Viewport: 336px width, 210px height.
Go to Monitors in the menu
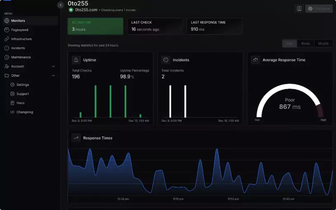(x=30, y=21)
